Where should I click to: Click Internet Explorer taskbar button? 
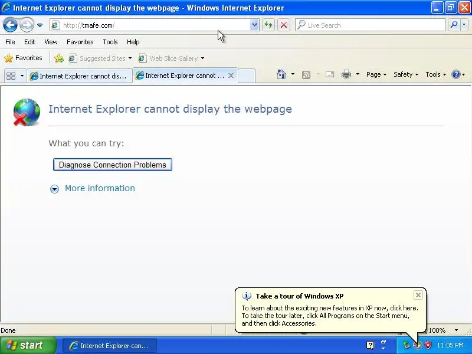coord(110,346)
